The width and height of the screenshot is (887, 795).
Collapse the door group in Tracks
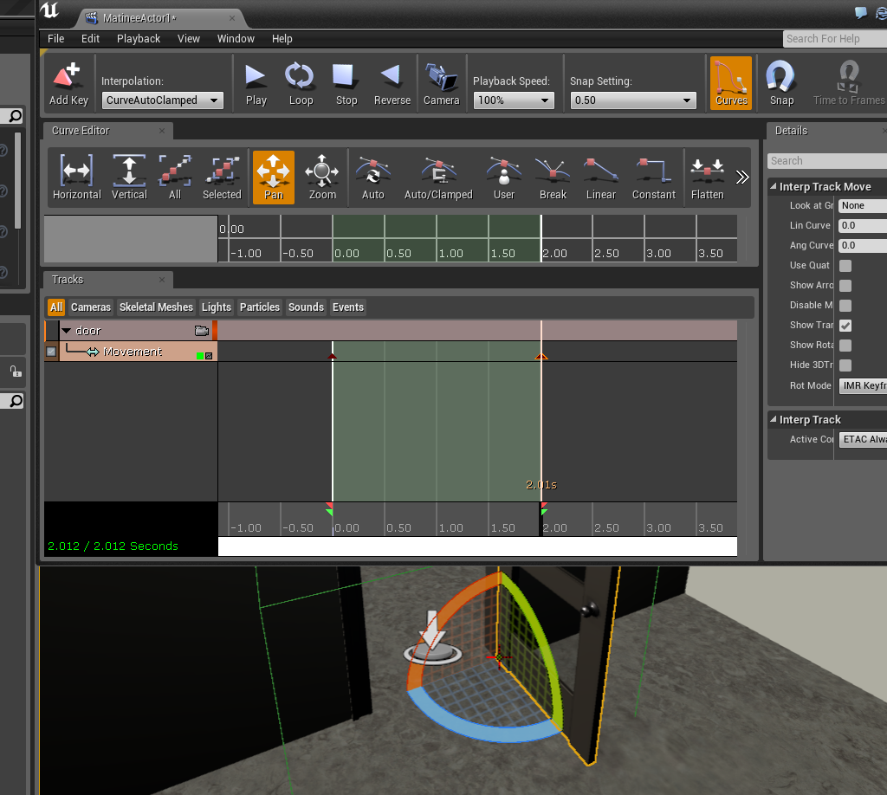point(66,330)
